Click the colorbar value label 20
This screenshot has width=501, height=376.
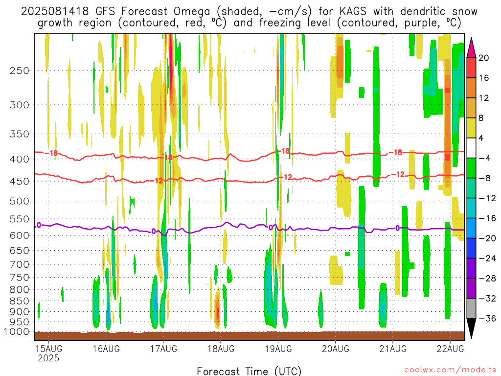[x=484, y=58]
